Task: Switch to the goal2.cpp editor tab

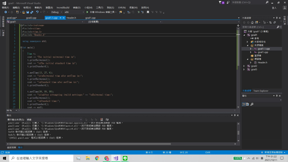Action: tap(31, 18)
